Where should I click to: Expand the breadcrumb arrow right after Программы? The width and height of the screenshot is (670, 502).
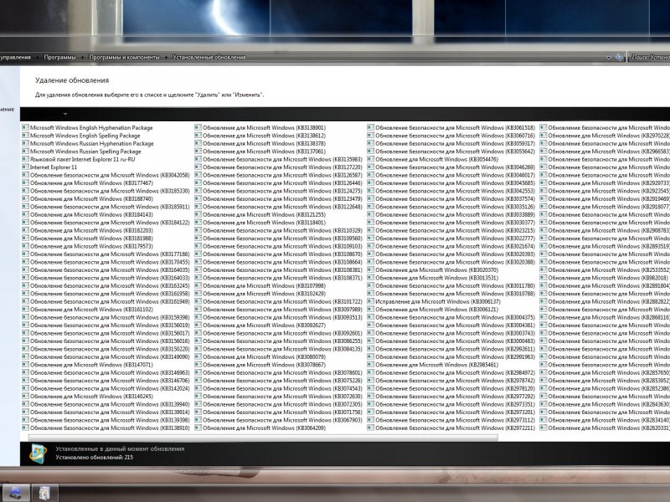[82, 57]
